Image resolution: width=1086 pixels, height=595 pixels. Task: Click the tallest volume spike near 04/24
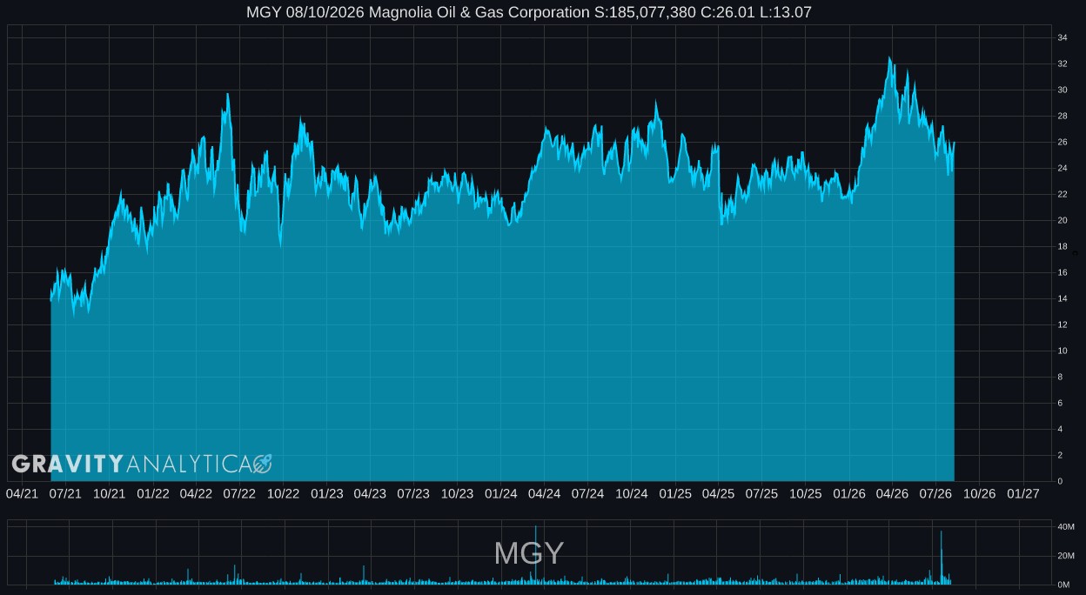tap(536, 554)
